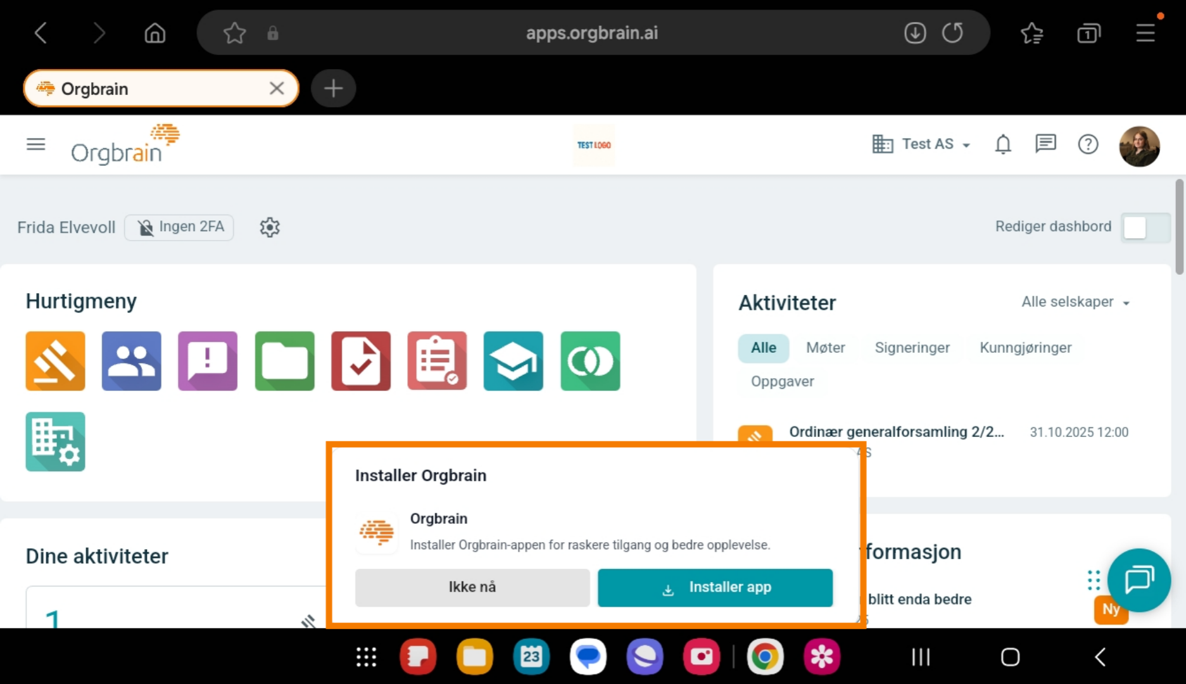Select the red signing document icon
Viewport: 1186px width, 684px height.
360,361
